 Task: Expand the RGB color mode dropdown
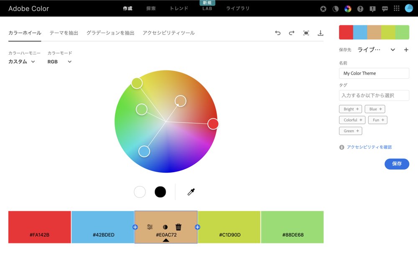[x=59, y=62]
